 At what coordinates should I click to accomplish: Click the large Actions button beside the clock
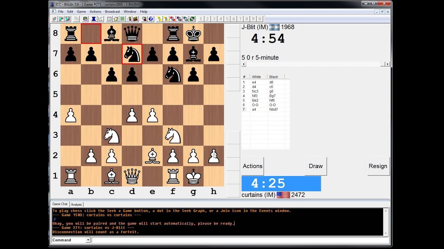(253, 166)
